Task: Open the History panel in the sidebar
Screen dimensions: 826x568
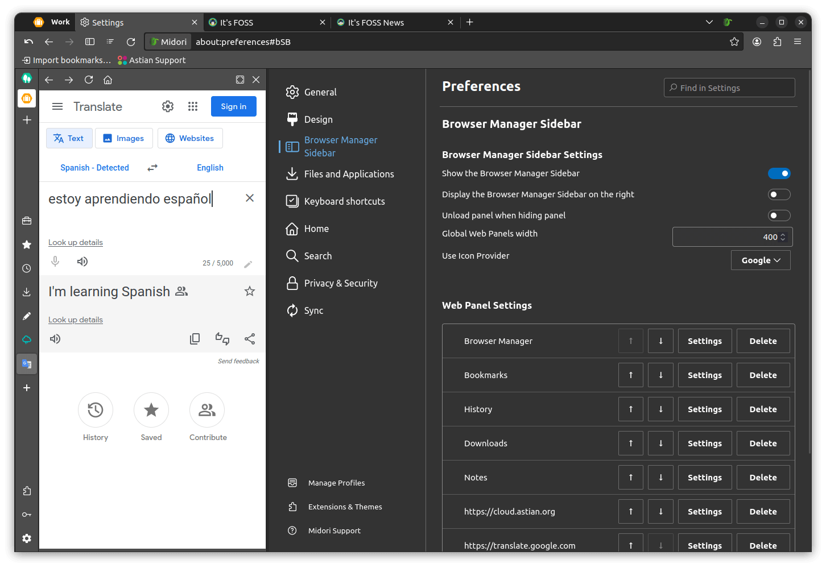Action: tap(27, 268)
